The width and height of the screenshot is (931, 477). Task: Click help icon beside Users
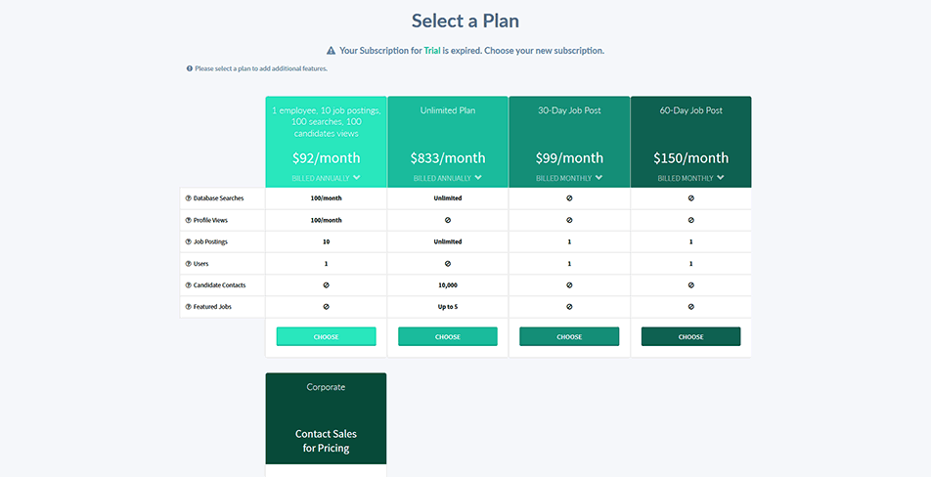pyautogui.click(x=188, y=263)
